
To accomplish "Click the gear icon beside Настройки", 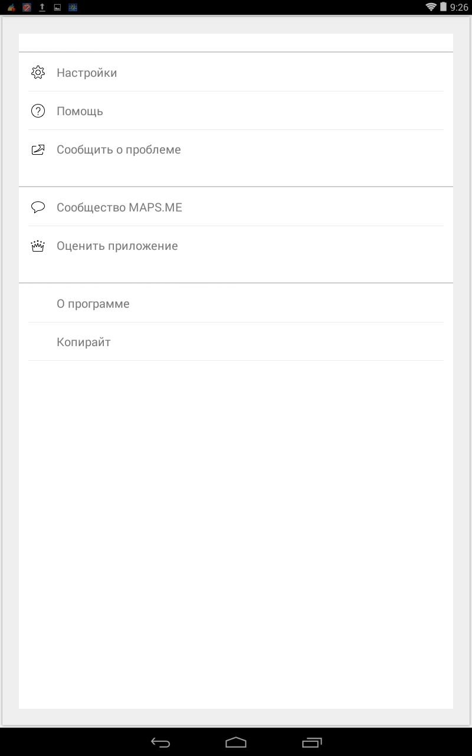I will (x=38, y=73).
